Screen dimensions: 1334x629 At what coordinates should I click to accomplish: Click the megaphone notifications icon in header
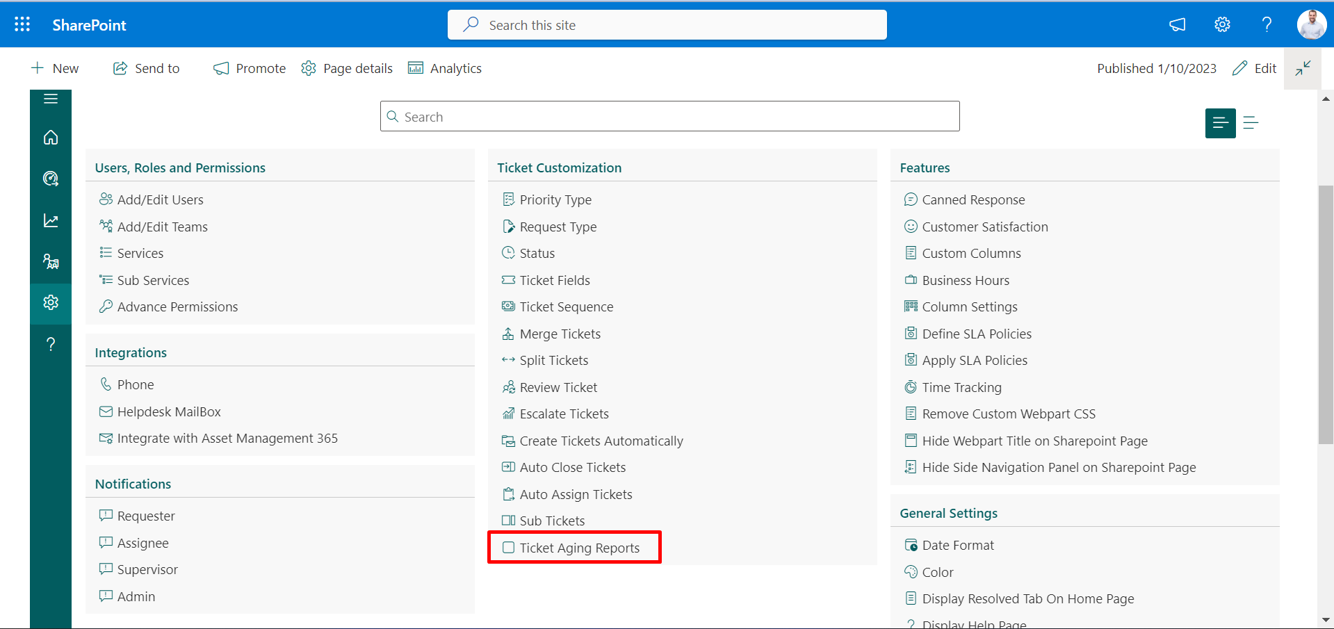1177,25
